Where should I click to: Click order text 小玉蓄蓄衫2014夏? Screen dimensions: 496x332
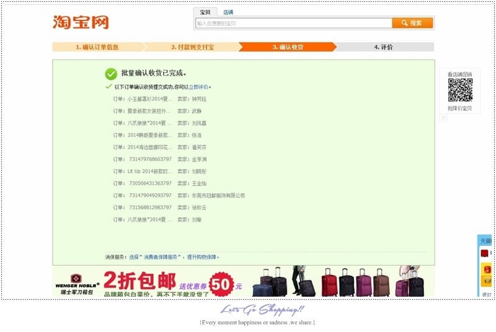(149, 99)
